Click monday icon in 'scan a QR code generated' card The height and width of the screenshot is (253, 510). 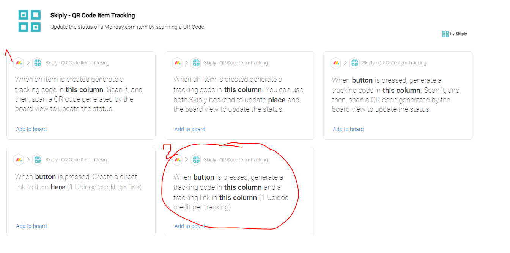click(19, 63)
